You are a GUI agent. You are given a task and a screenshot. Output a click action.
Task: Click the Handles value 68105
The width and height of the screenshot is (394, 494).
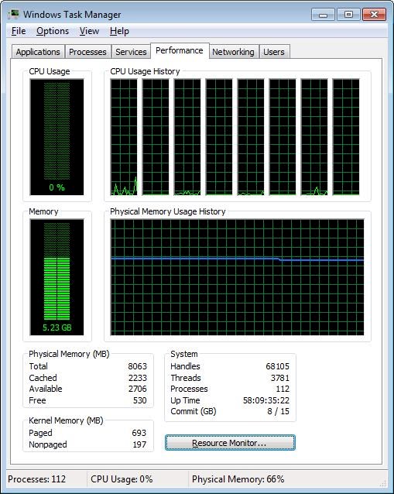coord(277,366)
